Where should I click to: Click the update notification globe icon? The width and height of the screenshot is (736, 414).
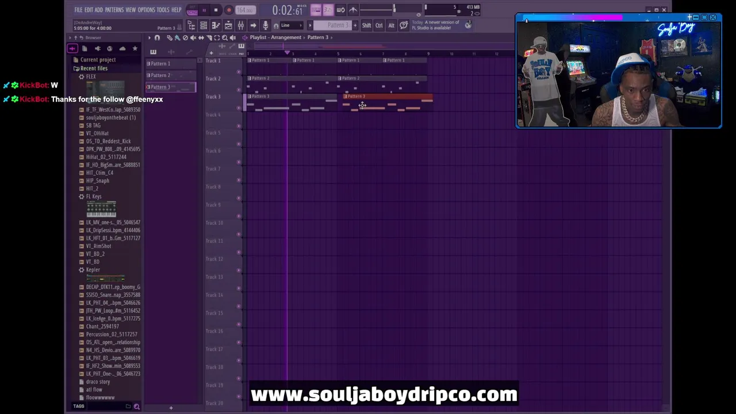(468, 25)
